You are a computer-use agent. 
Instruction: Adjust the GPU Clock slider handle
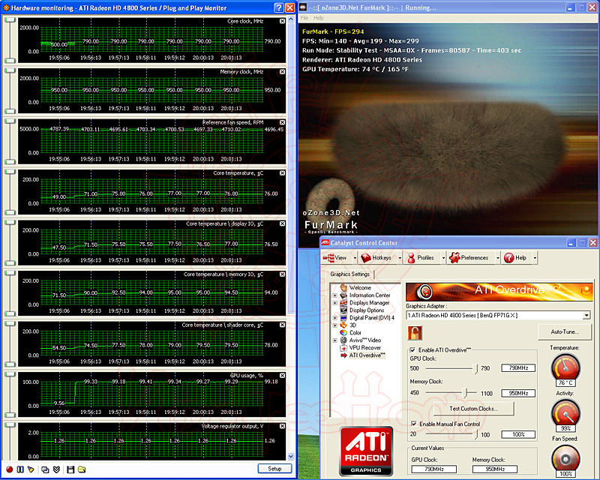pos(475,368)
